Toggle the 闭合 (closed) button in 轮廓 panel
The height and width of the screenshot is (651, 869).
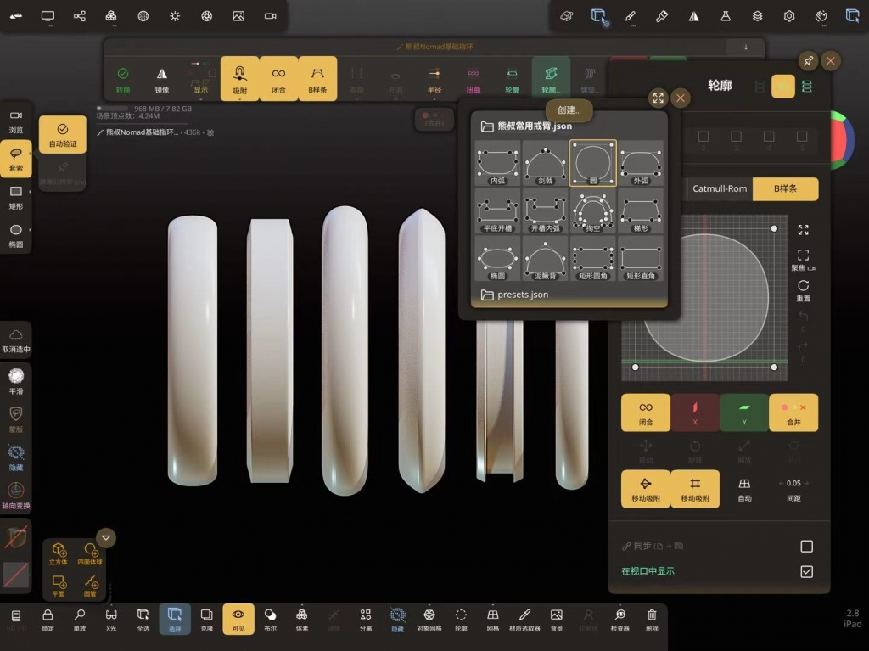click(x=645, y=412)
